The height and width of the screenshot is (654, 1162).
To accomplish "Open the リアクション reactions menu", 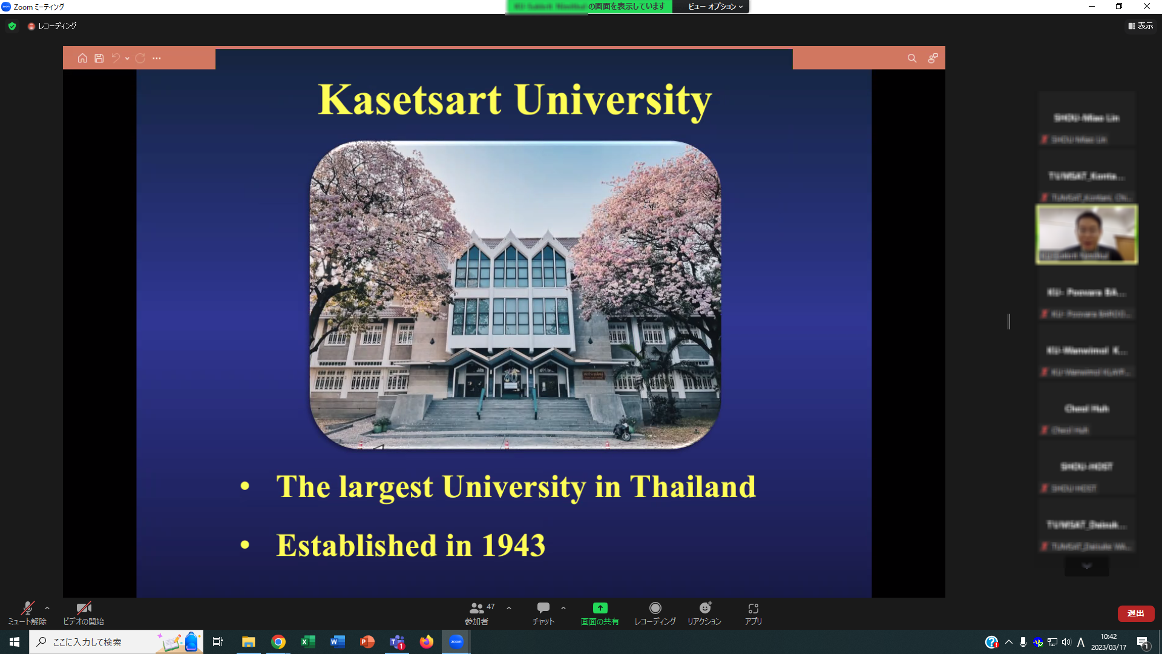I will pyautogui.click(x=704, y=613).
